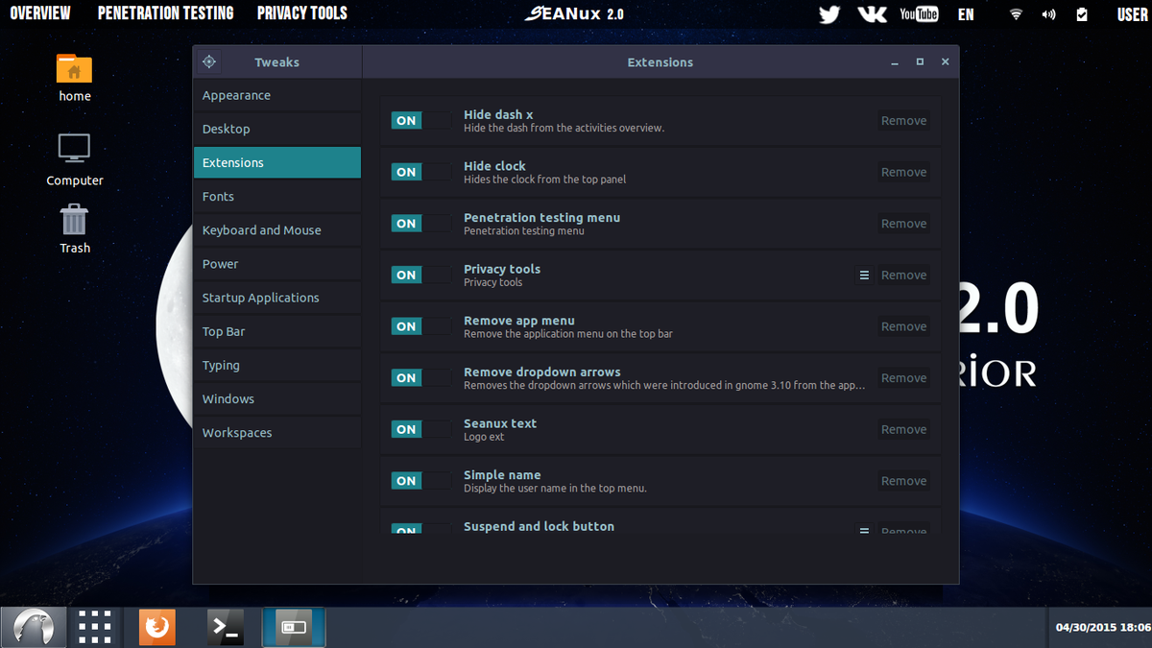Screen dimensions: 1152x648
Task: Toggle the Seanux text extension switch
Action: [x=420, y=429]
